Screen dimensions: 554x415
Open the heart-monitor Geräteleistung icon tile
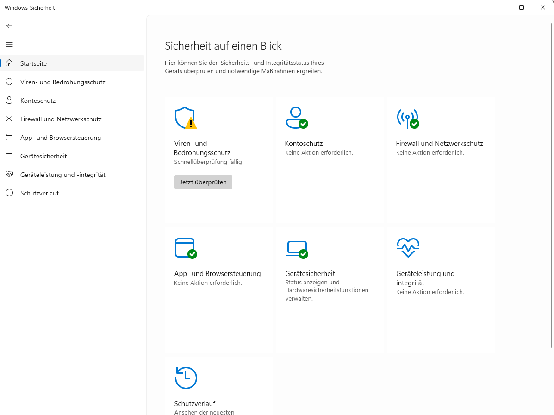pos(408,248)
